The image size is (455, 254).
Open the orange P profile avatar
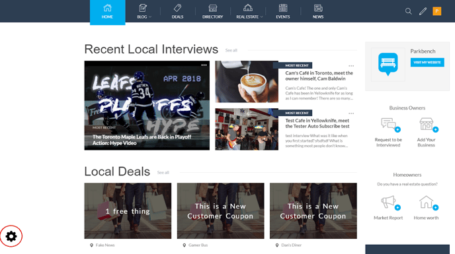coord(436,11)
